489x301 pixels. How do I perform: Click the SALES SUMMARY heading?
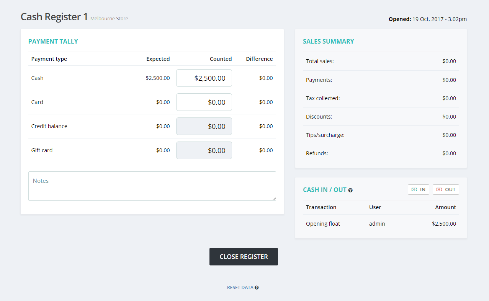tap(329, 41)
